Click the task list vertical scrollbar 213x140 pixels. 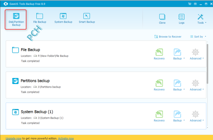click(207, 64)
